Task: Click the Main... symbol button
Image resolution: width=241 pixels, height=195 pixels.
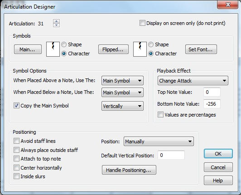Action: point(28,49)
